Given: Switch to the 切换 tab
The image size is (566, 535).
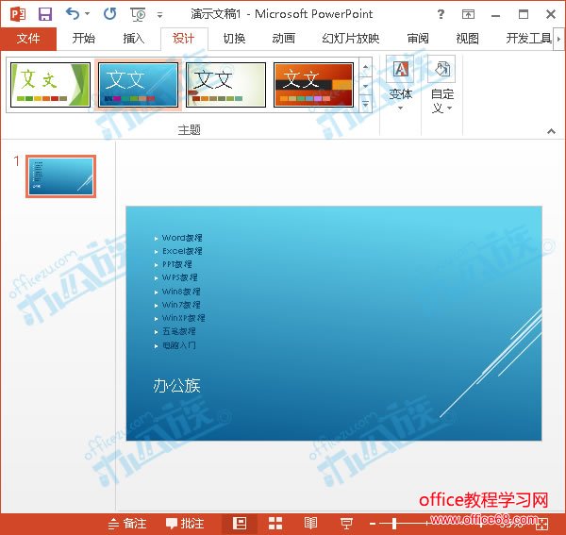Looking at the screenshot, I should [x=234, y=39].
